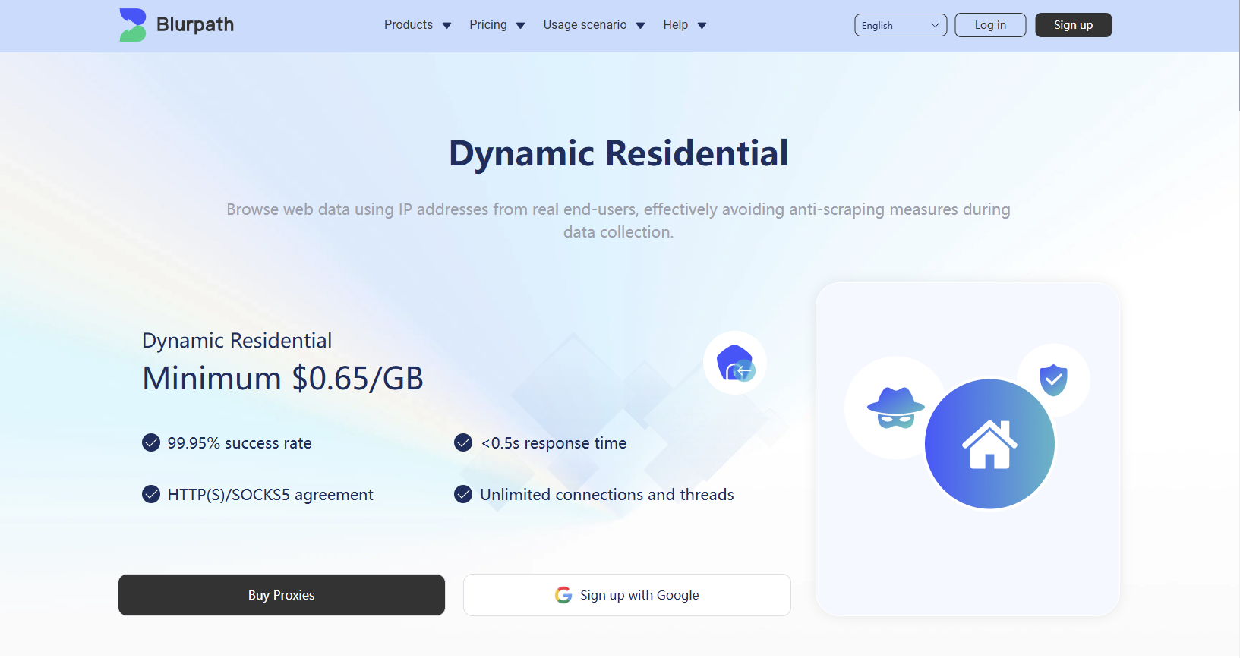Click the Dynamic Residential main heading
Screen dimensions: 1240x658
(618, 153)
